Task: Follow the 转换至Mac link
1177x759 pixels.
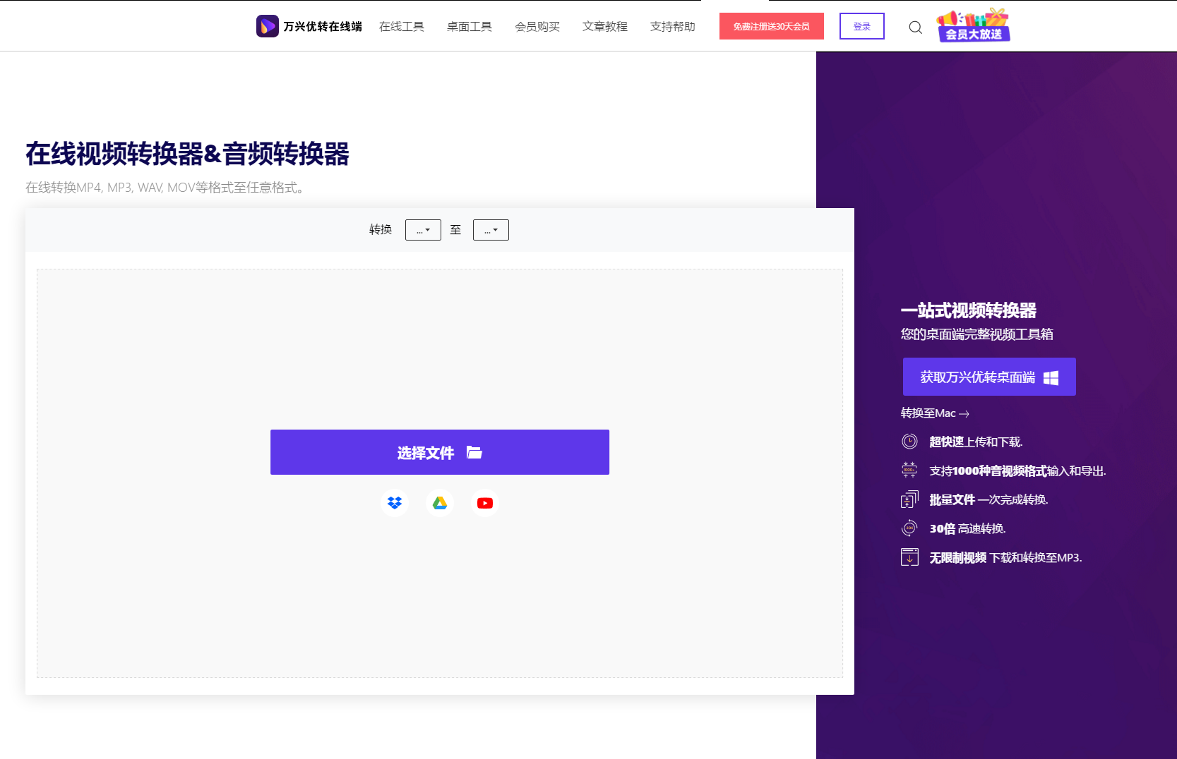Action: (933, 413)
